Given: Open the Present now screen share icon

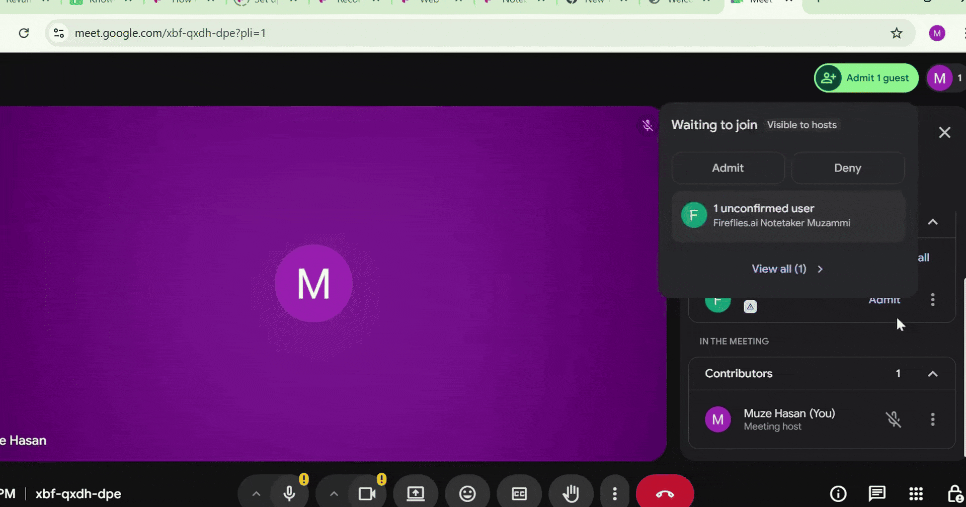Looking at the screenshot, I should 416,493.
